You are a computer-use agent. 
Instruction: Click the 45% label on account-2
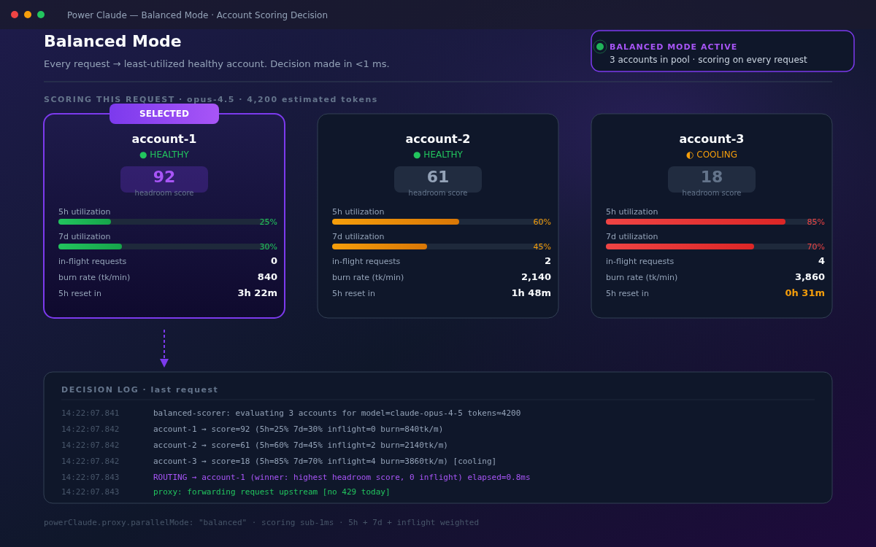[x=542, y=247]
